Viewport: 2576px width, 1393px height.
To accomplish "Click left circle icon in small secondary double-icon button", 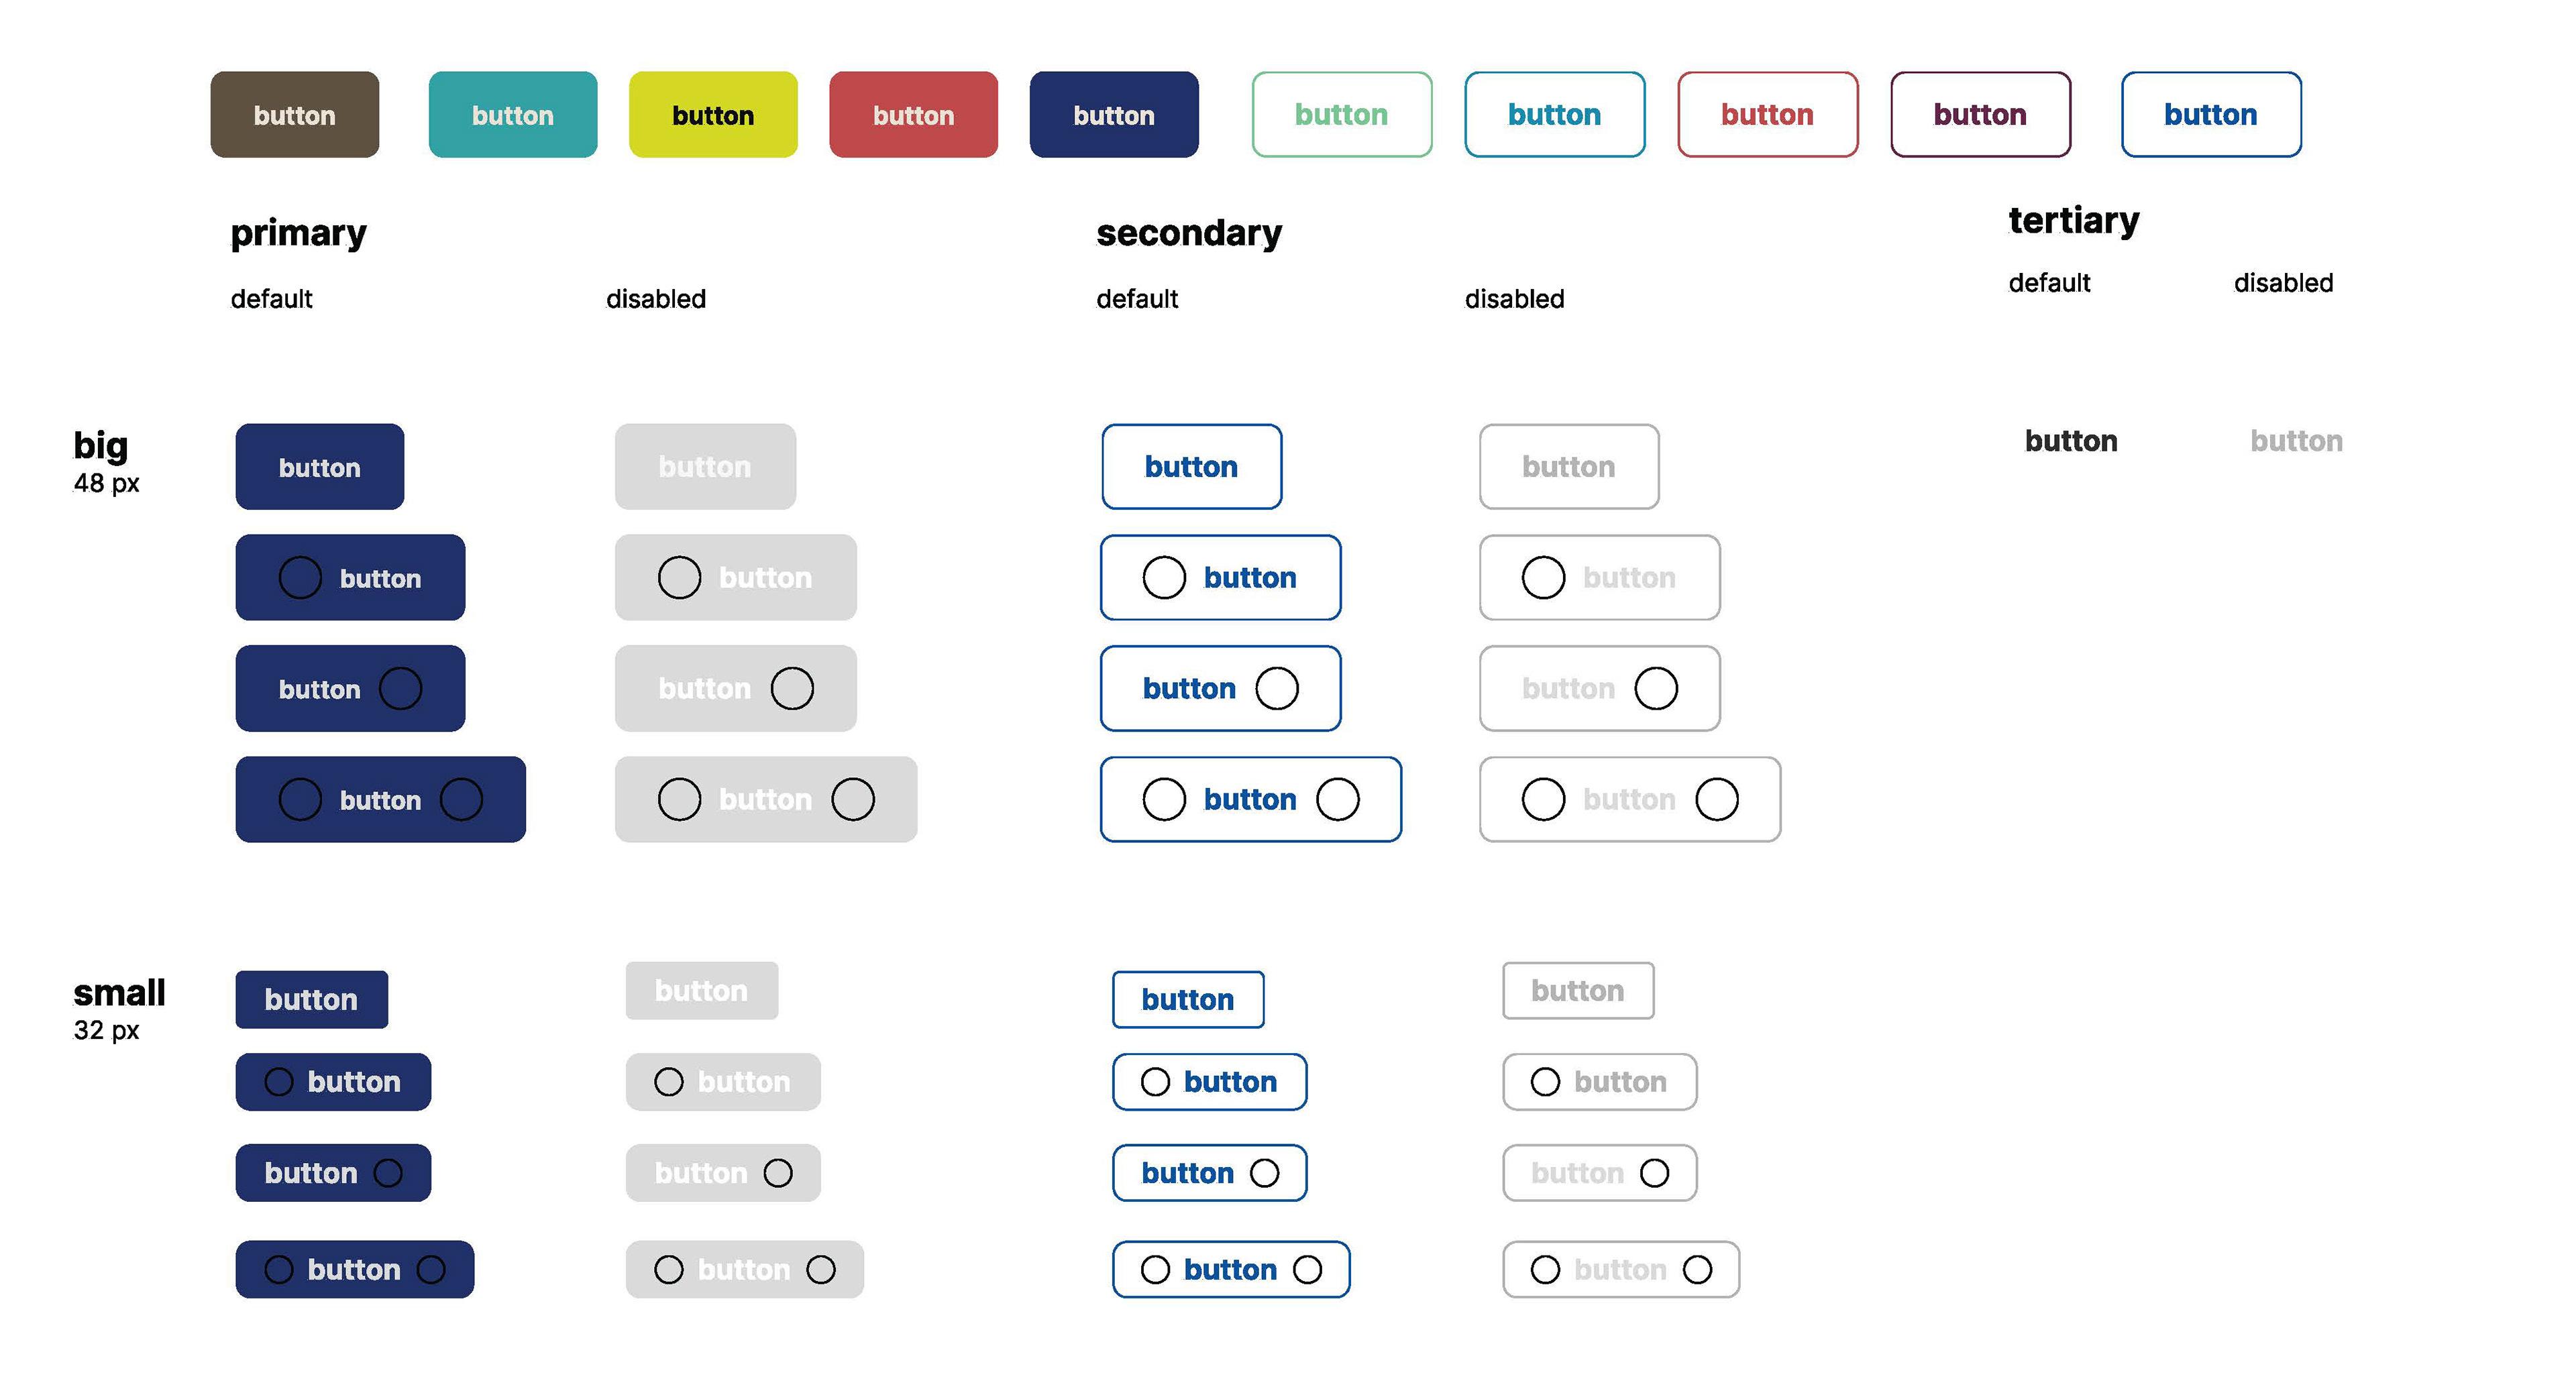I will click(x=1155, y=1270).
